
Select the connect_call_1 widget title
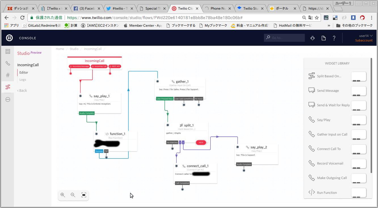[198, 166]
